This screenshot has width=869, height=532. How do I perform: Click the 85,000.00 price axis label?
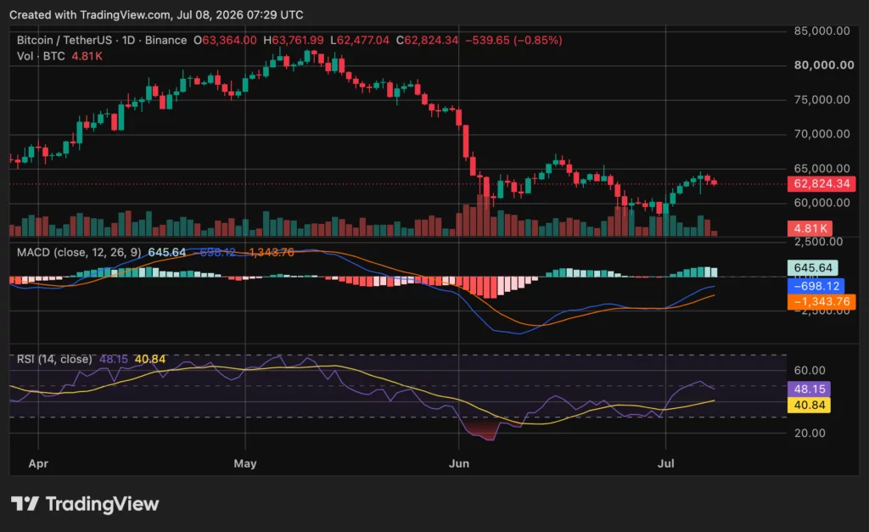[821, 31]
